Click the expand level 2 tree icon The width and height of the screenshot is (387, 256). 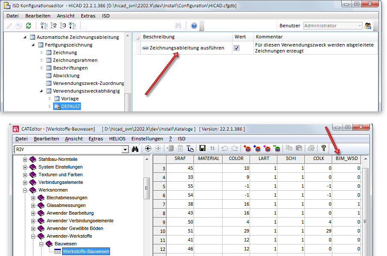[x=54, y=26]
